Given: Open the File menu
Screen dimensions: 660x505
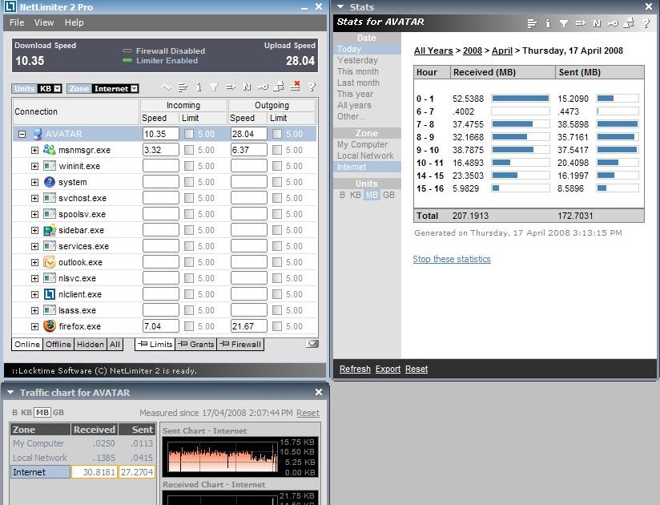Looking at the screenshot, I should tap(17, 22).
